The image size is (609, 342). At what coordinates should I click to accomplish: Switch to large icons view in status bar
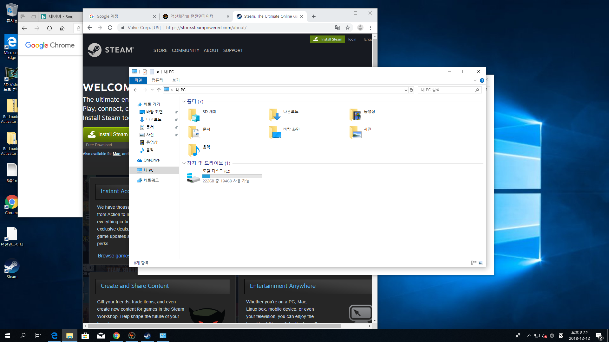tap(481, 263)
